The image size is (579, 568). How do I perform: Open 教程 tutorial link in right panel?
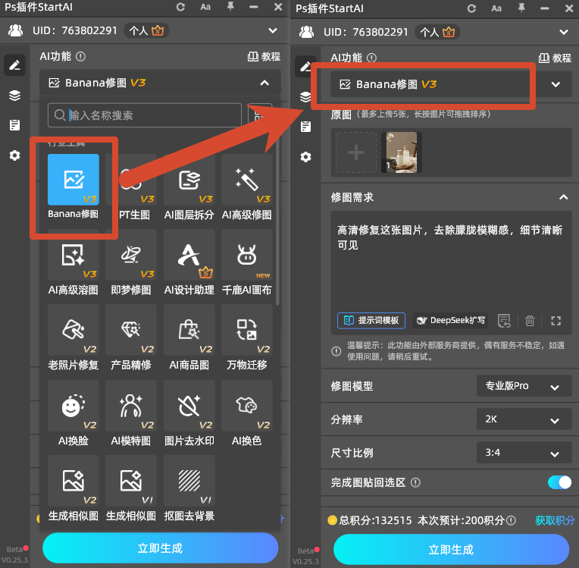555,58
